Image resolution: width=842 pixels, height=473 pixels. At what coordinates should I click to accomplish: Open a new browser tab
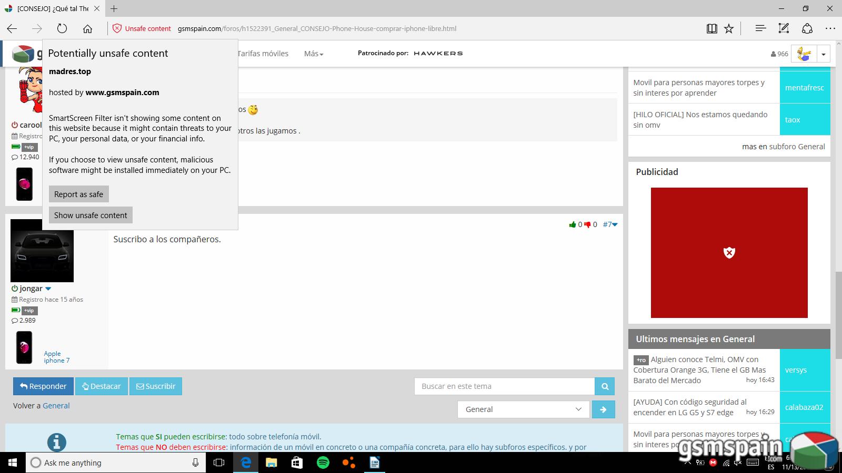tap(114, 8)
